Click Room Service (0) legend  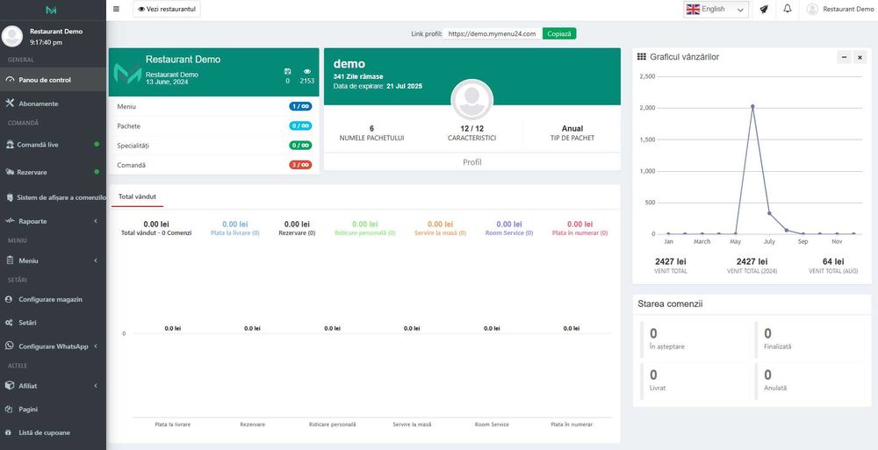509,232
